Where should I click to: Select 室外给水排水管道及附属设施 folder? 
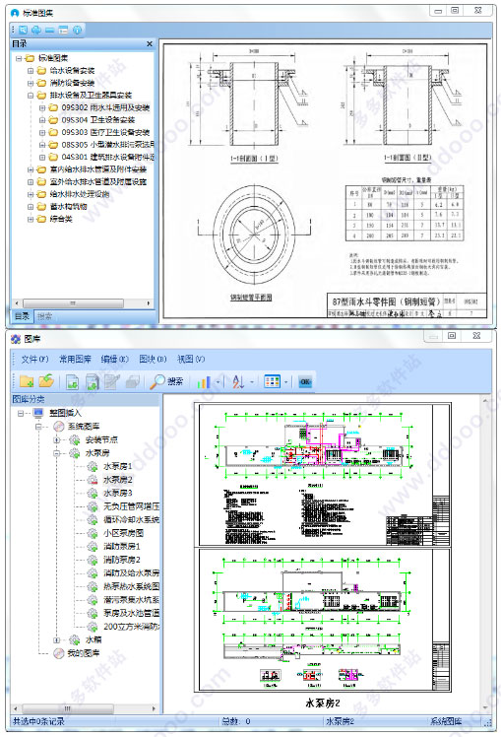point(98,181)
